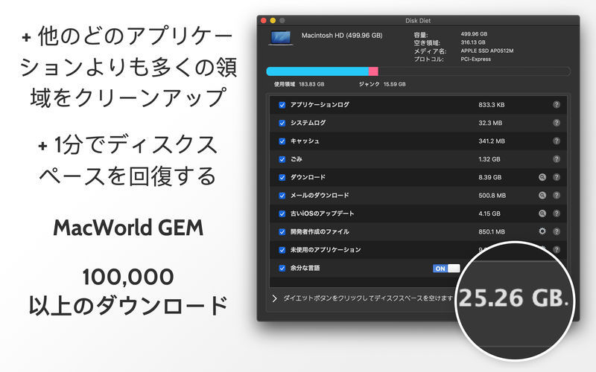Click help icon for メールのダウンロード row
This screenshot has width=596, height=372.
pos(556,196)
